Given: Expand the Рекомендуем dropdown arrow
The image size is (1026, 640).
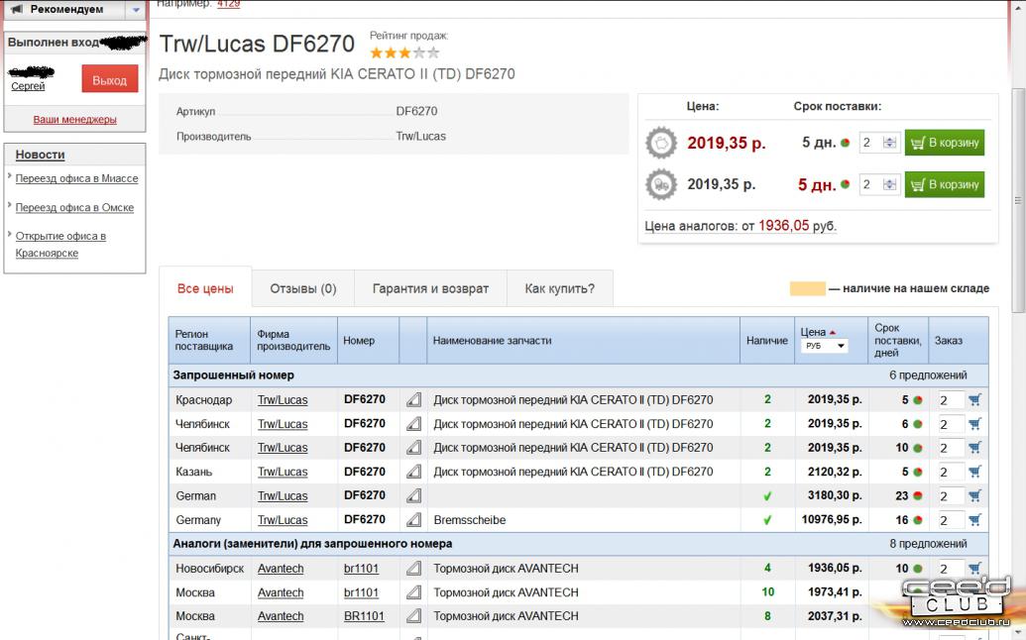Looking at the screenshot, I should (136, 9).
